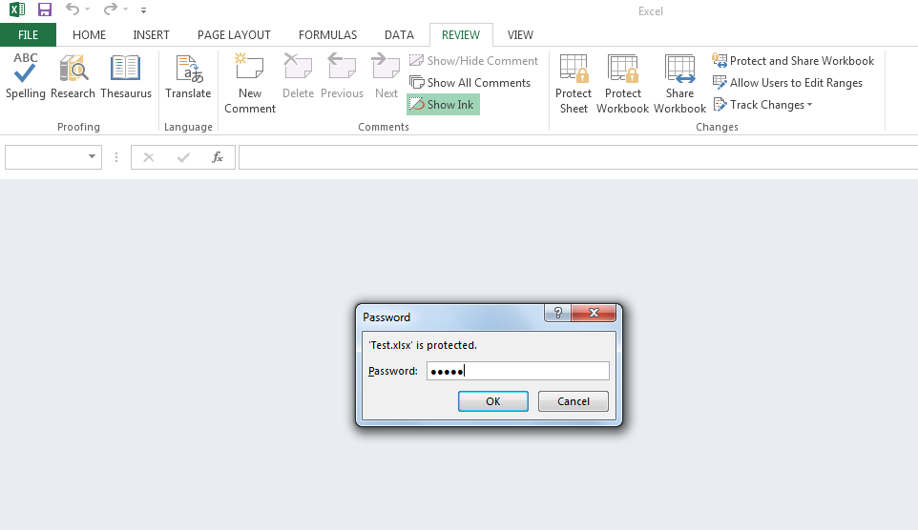This screenshot has width=918, height=530.
Task: Click Show/Hide Comment
Action: click(x=473, y=61)
